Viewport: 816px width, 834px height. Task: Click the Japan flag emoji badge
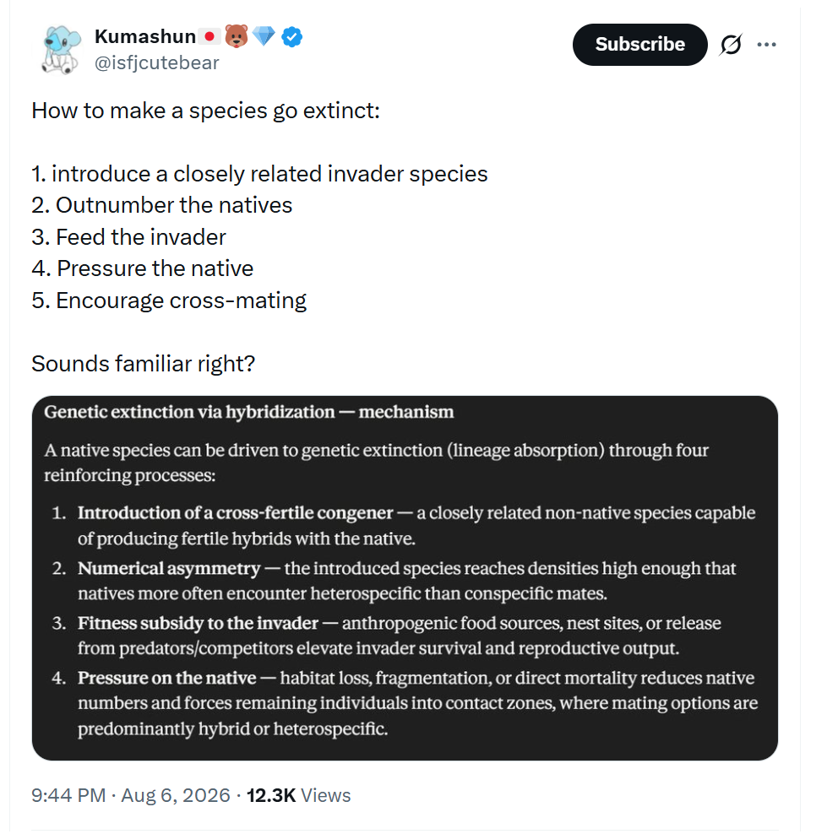tap(209, 36)
